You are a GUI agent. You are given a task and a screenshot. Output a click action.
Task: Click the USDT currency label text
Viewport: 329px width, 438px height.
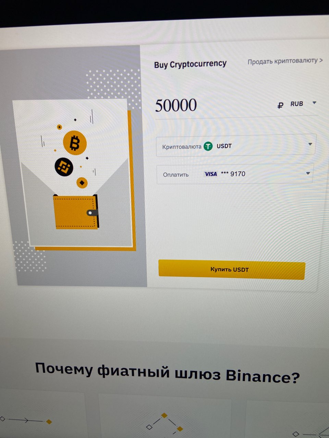point(224,146)
